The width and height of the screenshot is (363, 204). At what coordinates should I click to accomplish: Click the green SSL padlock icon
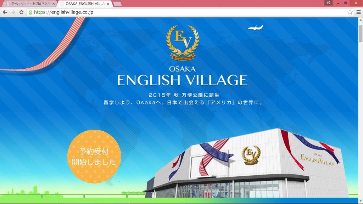[x=30, y=12]
